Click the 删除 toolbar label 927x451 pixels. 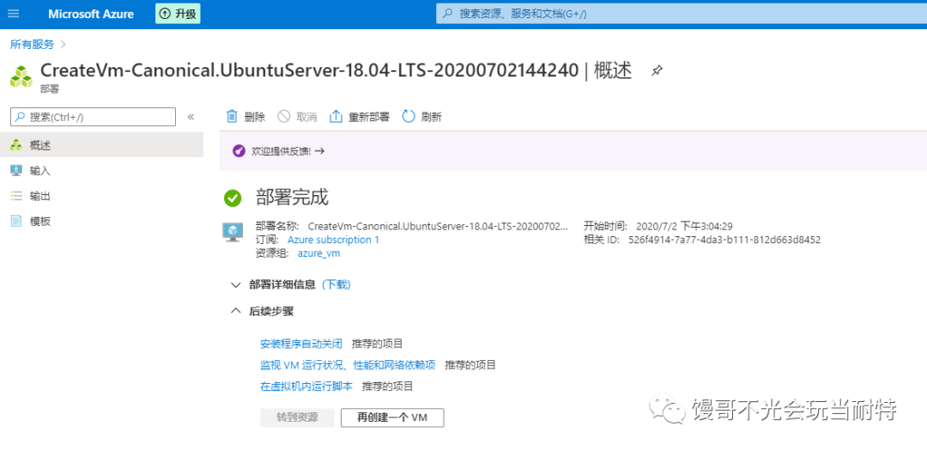pyautogui.click(x=255, y=117)
